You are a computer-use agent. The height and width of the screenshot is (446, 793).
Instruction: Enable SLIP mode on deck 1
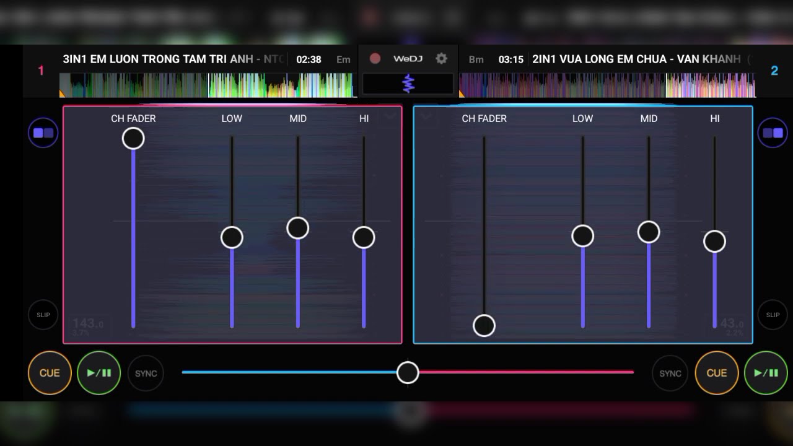click(x=43, y=315)
